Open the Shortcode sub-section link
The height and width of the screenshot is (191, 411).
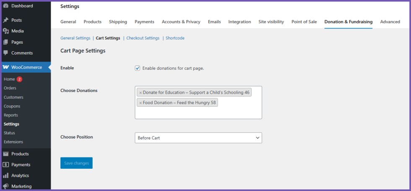(x=175, y=38)
